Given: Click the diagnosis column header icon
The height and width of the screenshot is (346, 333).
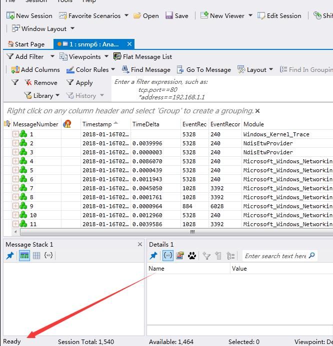Looking at the screenshot, I should 67,124.
